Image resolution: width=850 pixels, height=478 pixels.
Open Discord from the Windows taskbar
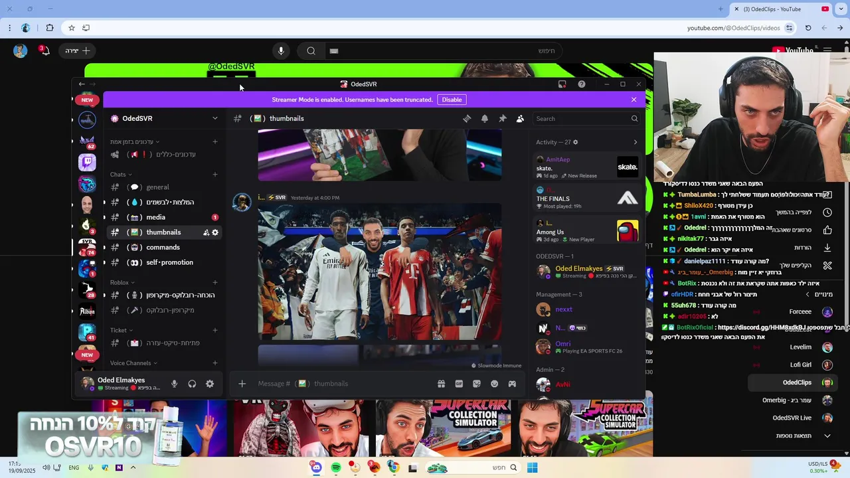point(317,468)
